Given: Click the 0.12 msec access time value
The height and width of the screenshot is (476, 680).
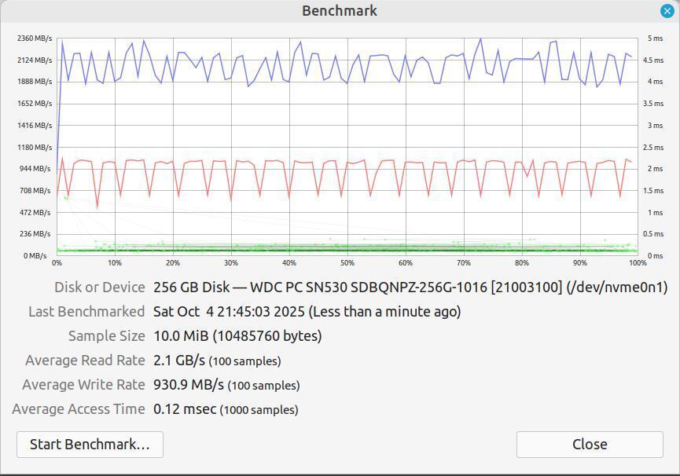Looking at the screenshot, I should [x=186, y=409].
